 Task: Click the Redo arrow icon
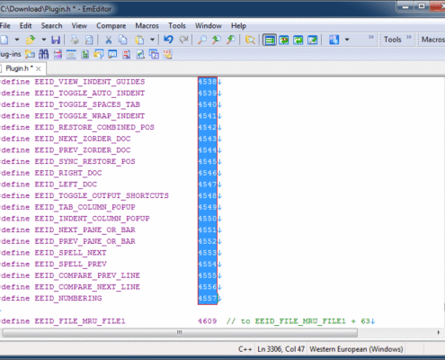(183, 40)
